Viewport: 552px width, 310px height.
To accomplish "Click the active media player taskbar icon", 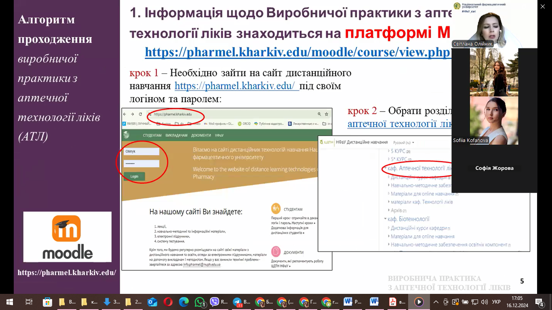I will (419, 302).
